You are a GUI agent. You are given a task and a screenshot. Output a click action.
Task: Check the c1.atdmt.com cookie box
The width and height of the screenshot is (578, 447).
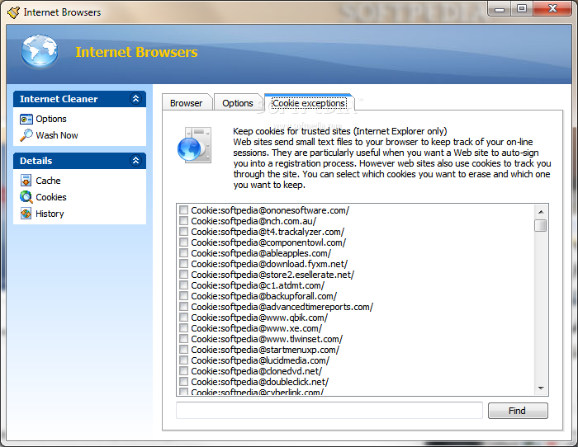183,285
